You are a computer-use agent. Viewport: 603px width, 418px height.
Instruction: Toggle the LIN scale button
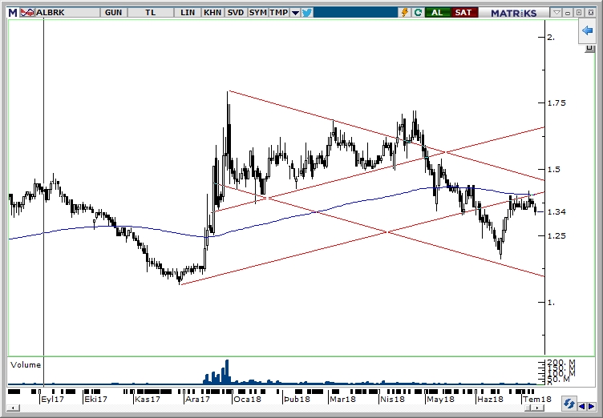188,13
